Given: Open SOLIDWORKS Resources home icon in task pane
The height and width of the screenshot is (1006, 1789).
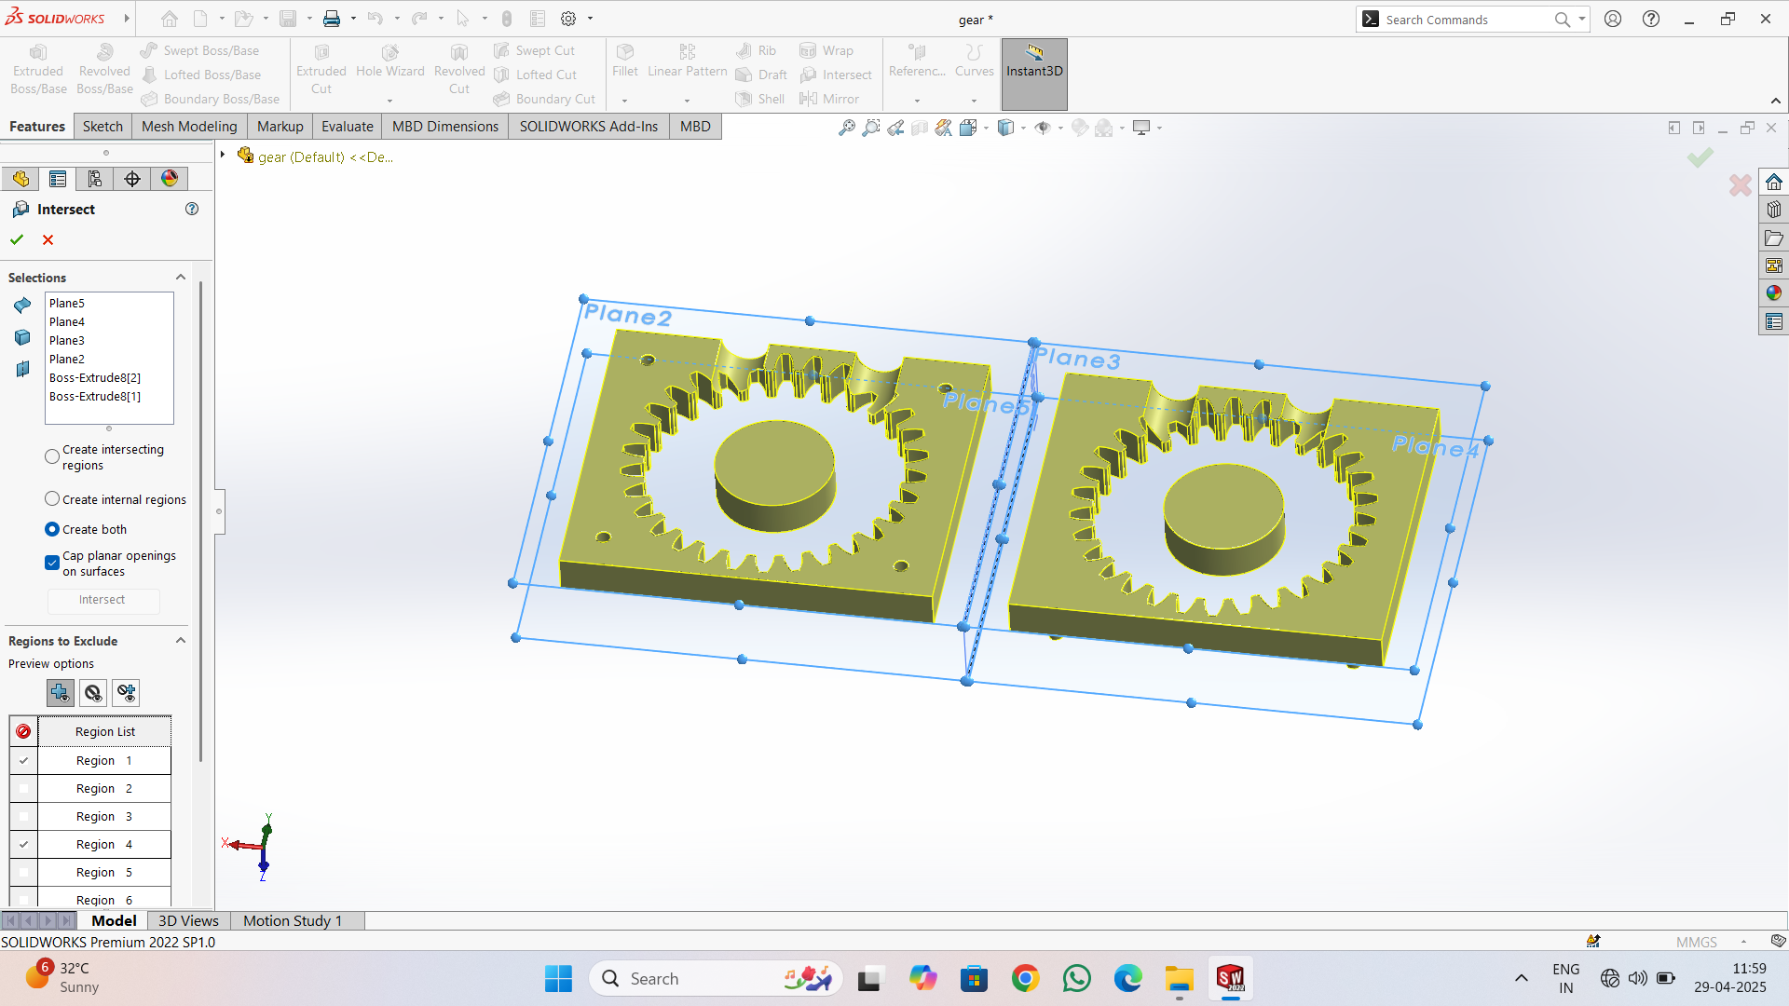Looking at the screenshot, I should [x=1774, y=182].
